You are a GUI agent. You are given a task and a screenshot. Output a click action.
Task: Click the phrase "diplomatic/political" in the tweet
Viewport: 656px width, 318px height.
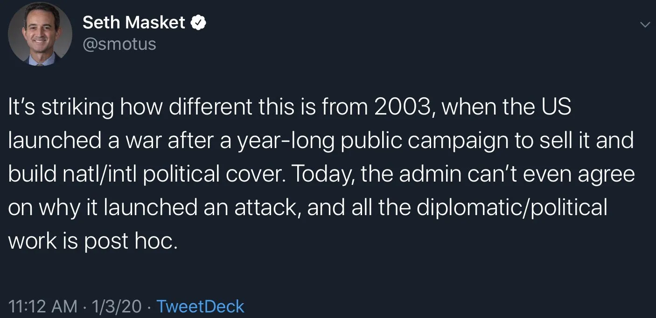pos(512,207)
